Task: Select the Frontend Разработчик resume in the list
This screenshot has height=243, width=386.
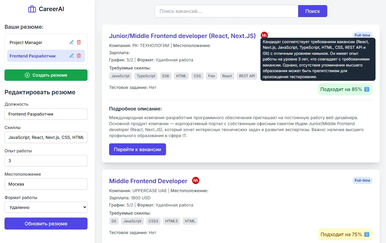Action: click(33, 55)
